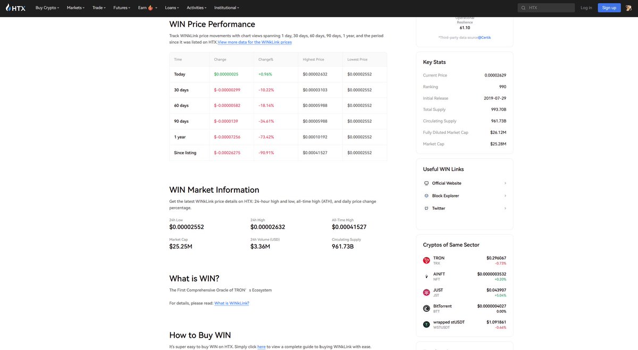Select the BitTorrent coin logo
Image resolution: width=638 pixels, height=350 pixels.
426,309
